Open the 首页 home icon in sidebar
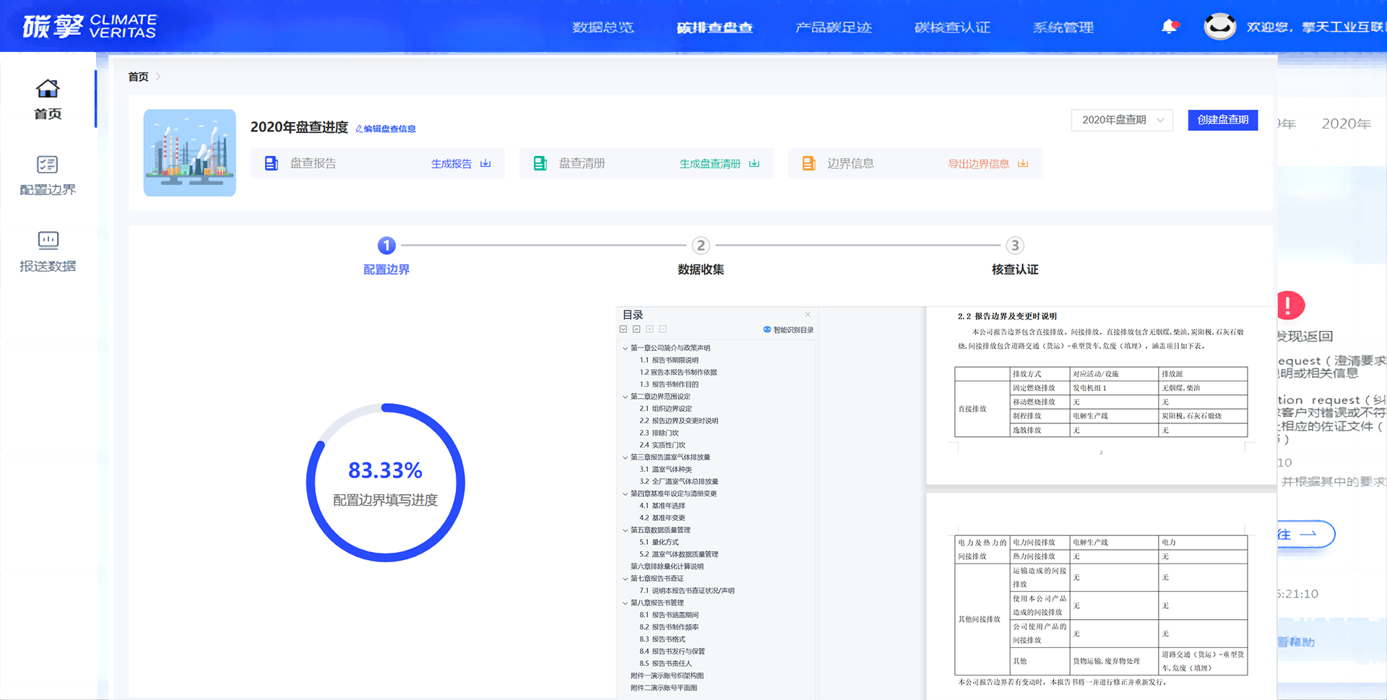The width and height of the screenshot is (1387, 700). pos(48,89)
